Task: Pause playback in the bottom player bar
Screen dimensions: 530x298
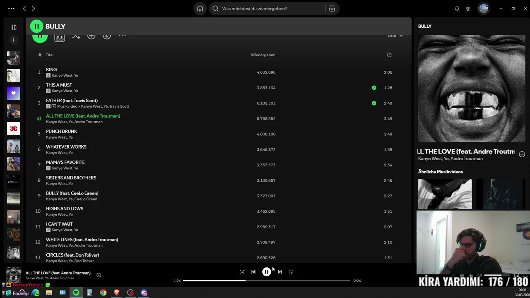Action: pyautogui.click(x=267, y=272)
